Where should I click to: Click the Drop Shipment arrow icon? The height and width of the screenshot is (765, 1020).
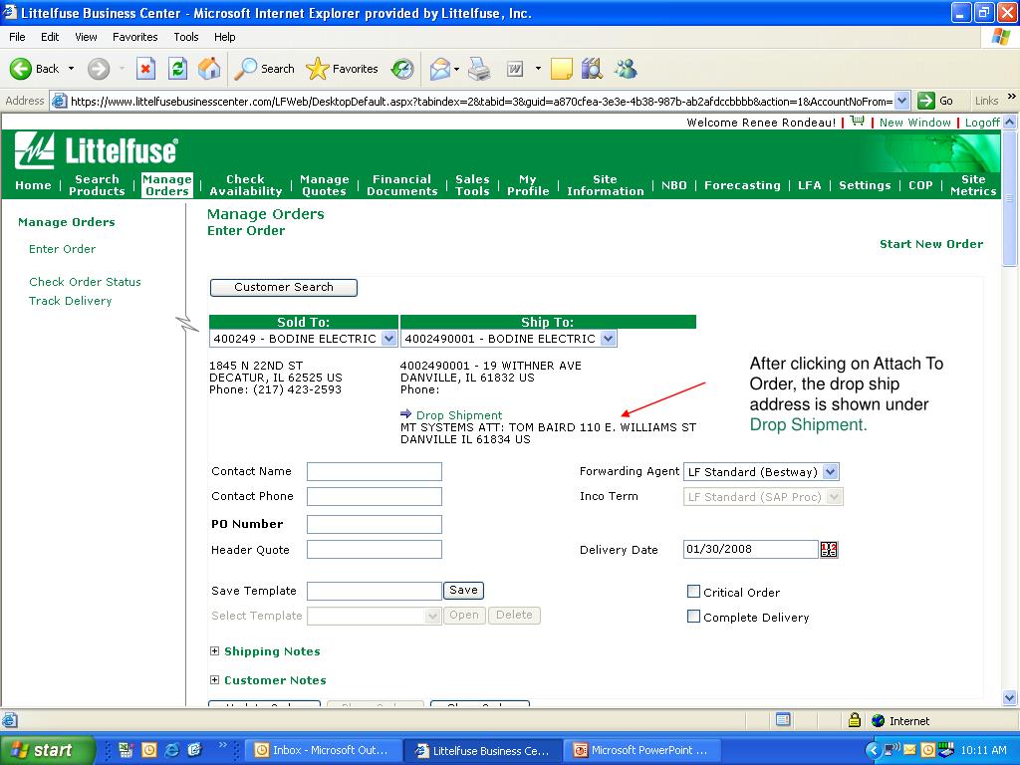click(406, 413)
